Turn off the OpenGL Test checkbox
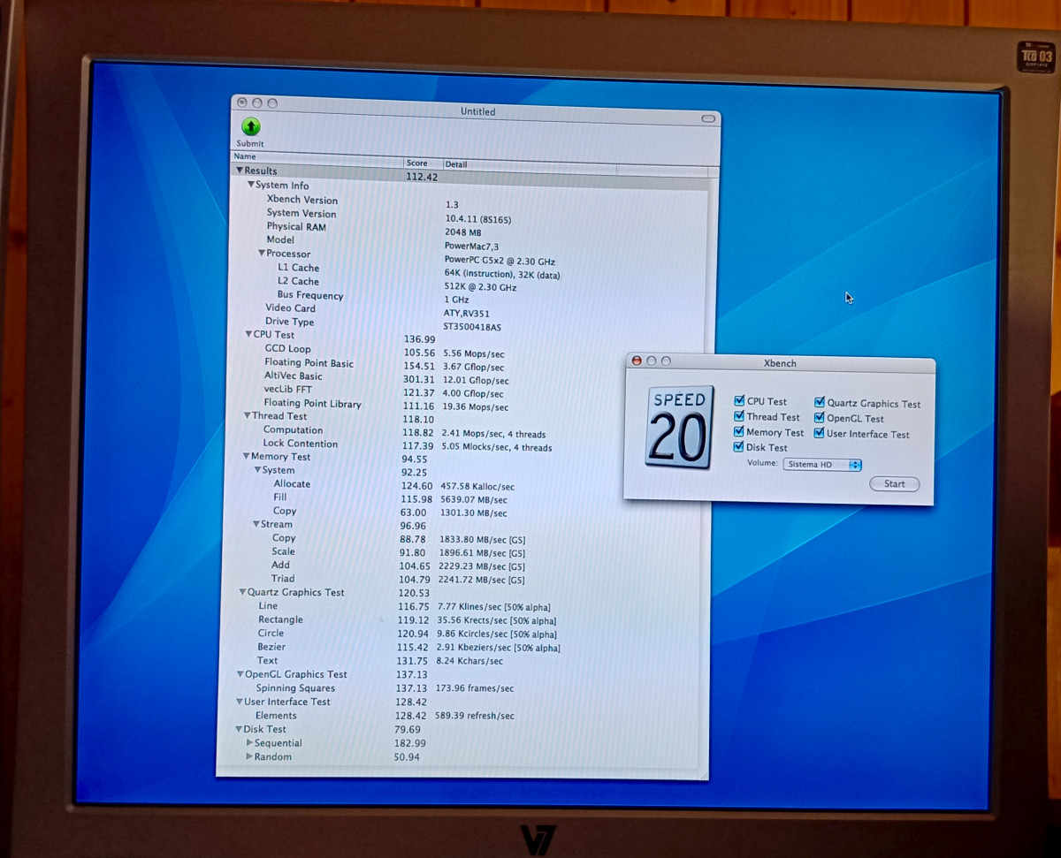This screenshot has height=858, width=1061. [x=820, y=418]
